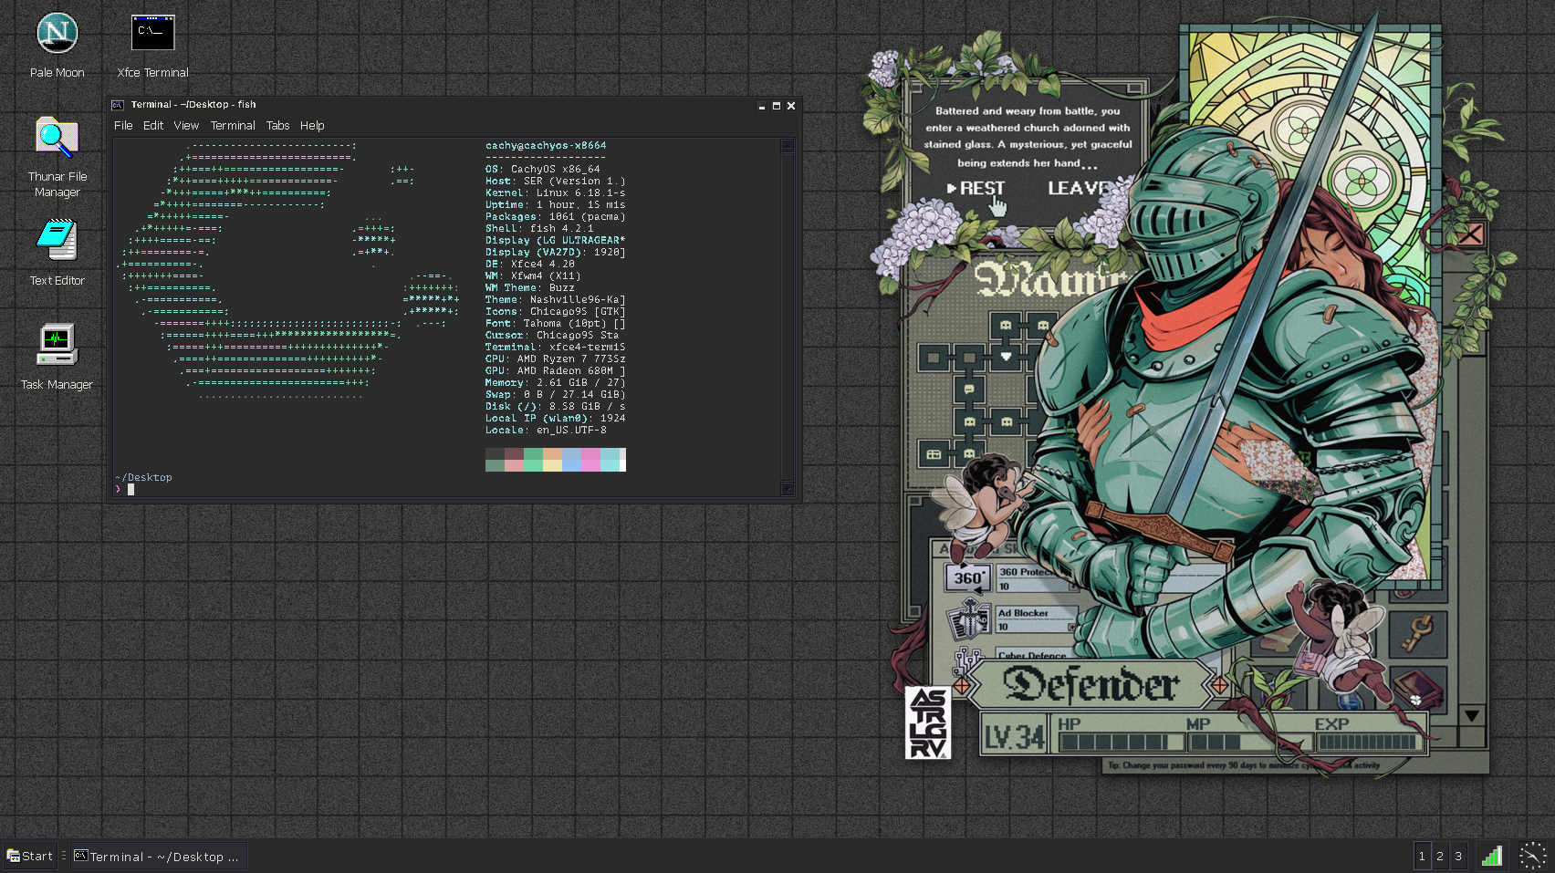Viewport: 1555px width, 873px height.
Task: Click the 'Local IP (wlan0)' line
Action: pos(556,419)
